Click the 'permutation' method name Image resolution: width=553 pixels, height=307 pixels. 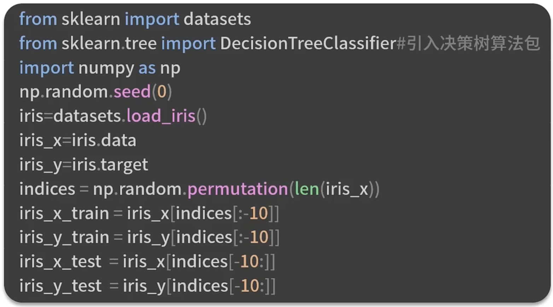[238, 189]
